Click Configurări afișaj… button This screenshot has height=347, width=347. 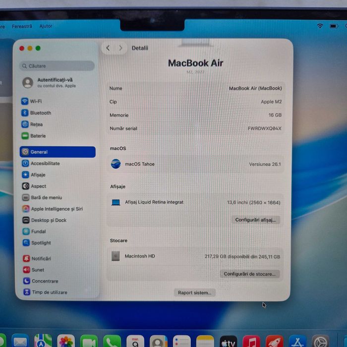[x=256, y=220]
